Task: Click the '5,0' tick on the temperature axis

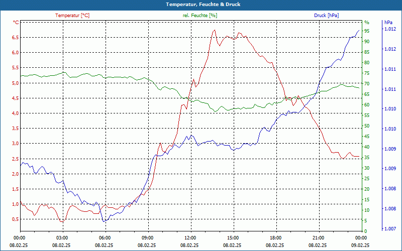Action: (16, 83)
